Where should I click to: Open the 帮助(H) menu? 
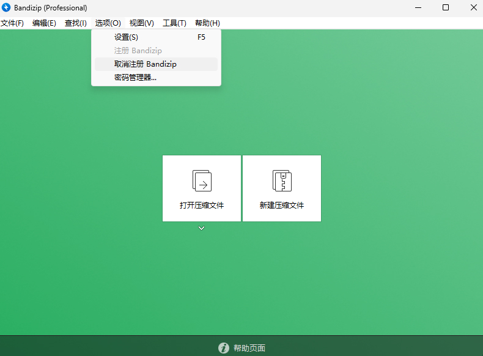click(x=207, y=23)
